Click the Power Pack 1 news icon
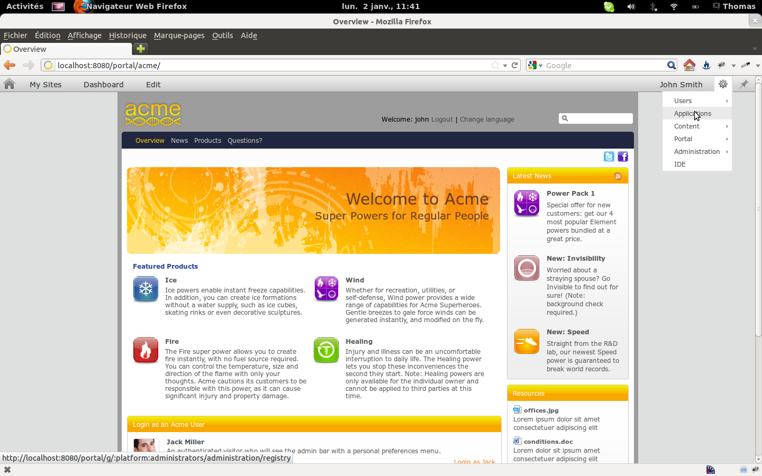The height and width of the screenshot is (476, 762). (x=527, y=204)
